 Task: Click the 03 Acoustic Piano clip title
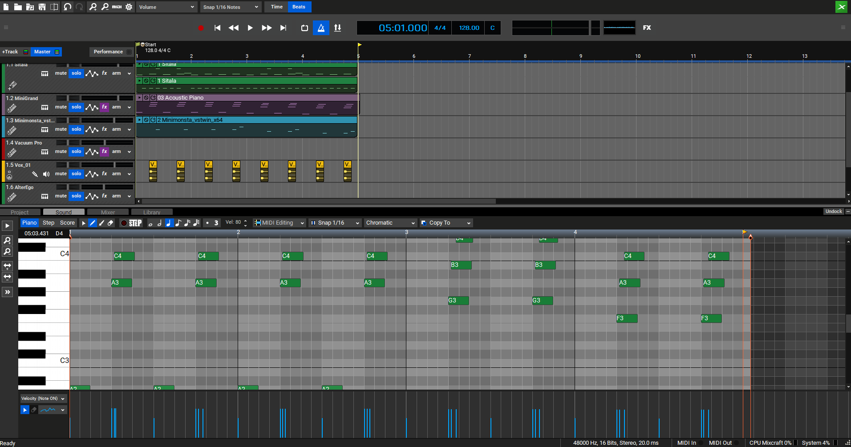(180, 97)
